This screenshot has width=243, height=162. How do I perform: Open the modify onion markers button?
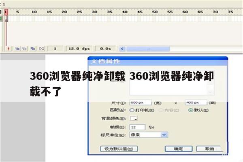(x=42, y=49)
